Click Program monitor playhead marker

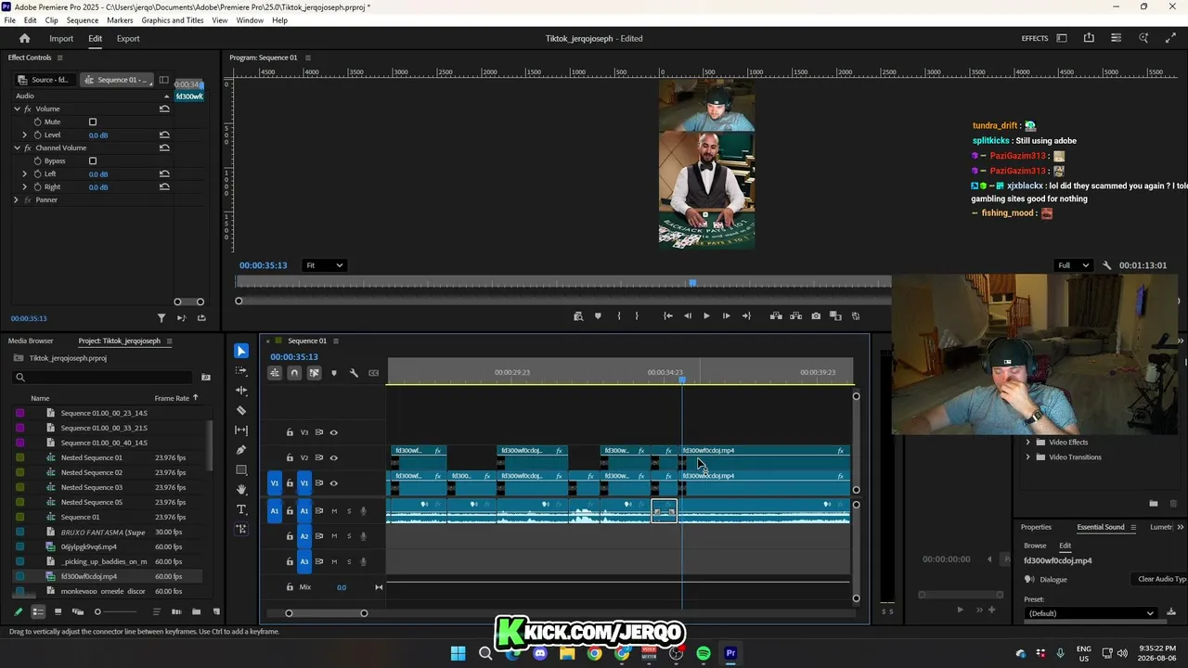[x=692, y=283]
